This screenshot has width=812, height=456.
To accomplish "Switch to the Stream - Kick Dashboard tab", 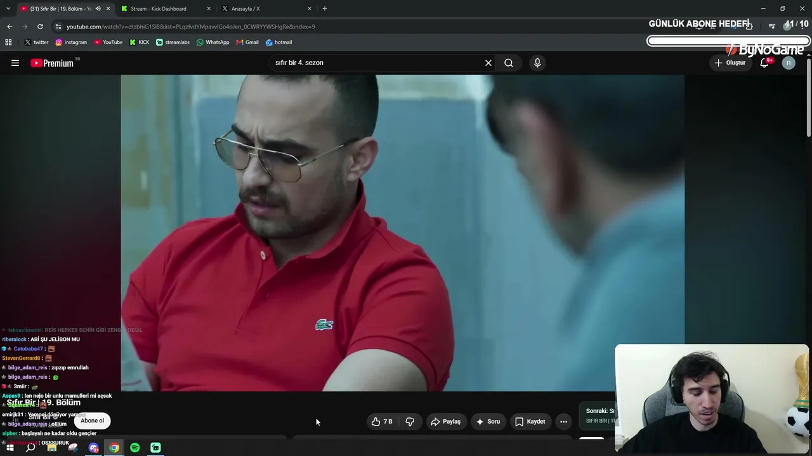I will (x=165, y=9).
